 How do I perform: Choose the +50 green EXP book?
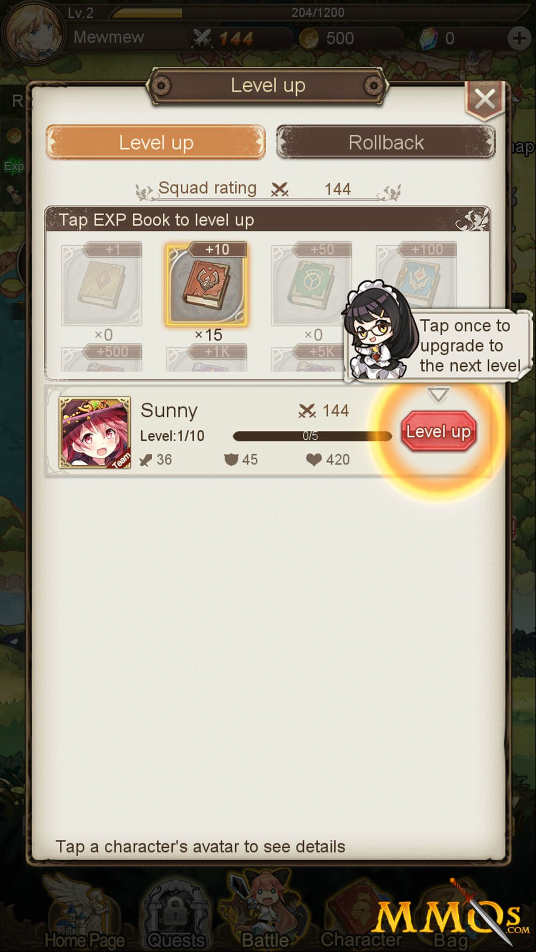click(311, 284)
